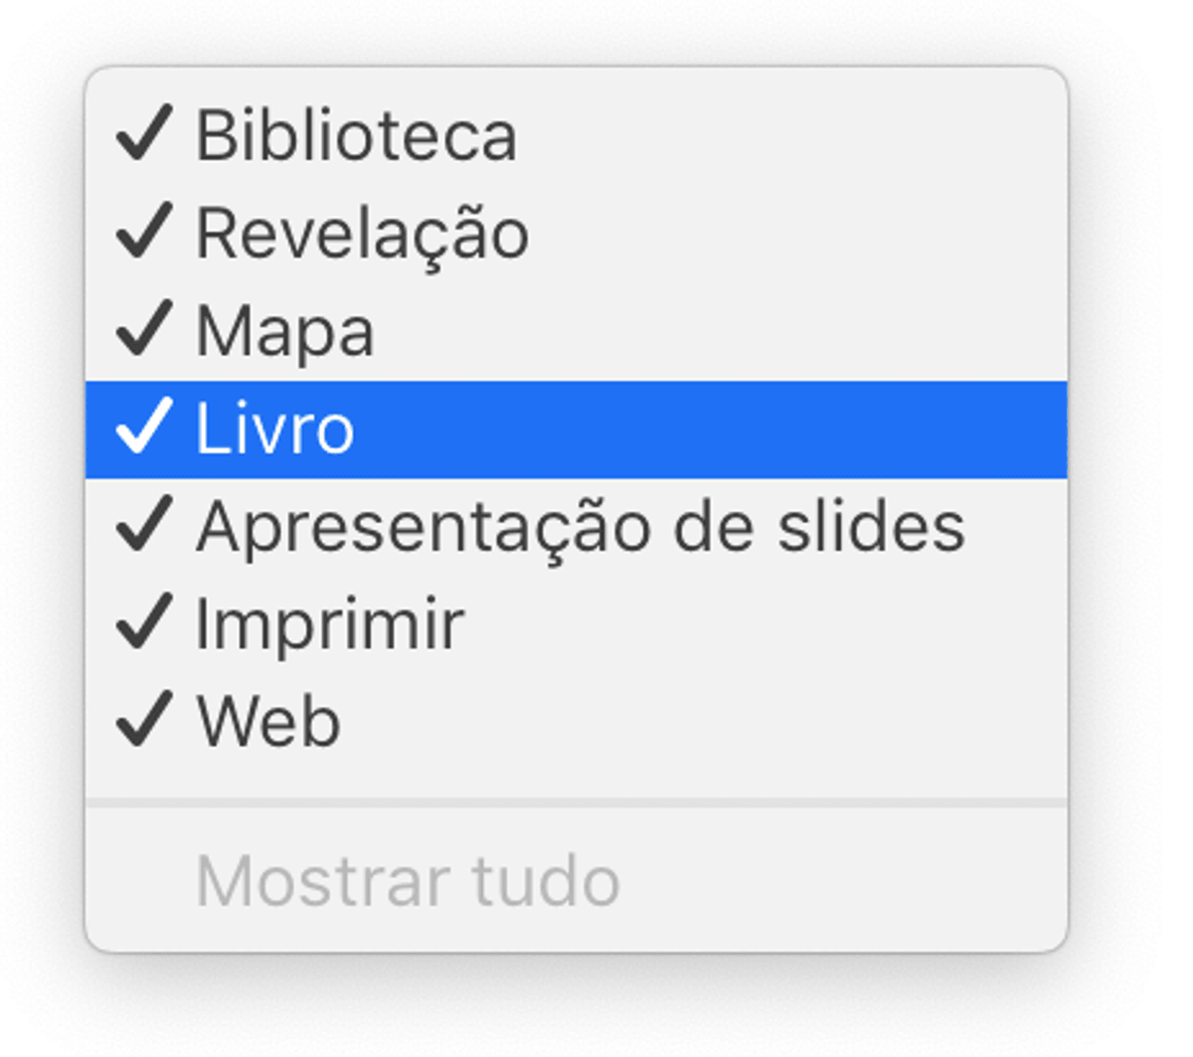Toggle the checkmark next to Revelação
Viewport: 1193px width, 1057px height.
(x=145, y=231)
